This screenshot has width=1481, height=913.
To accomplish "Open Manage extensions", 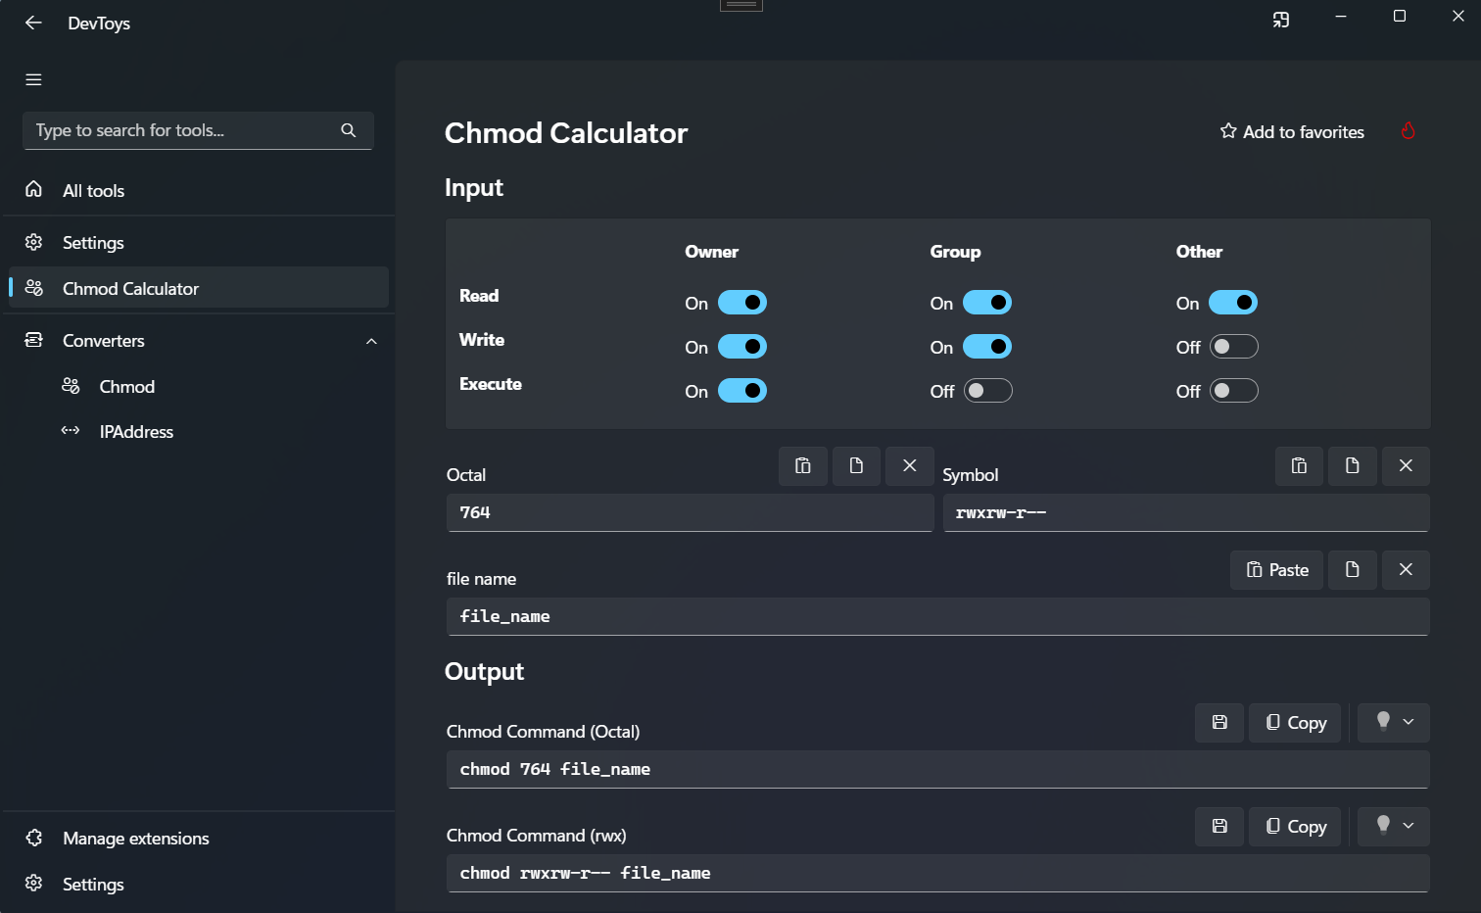I will click(x=199, y=839).
